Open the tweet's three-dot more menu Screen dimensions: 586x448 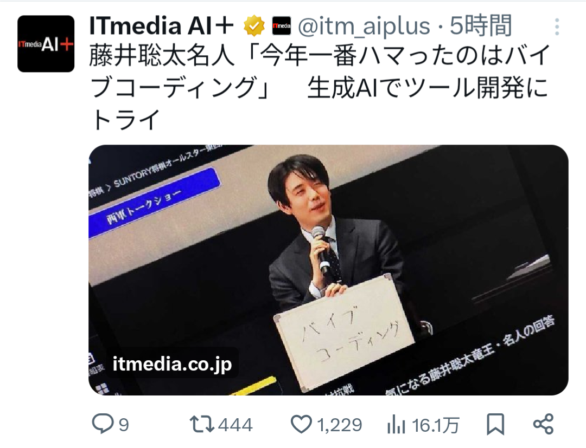[x=557, y=27]
